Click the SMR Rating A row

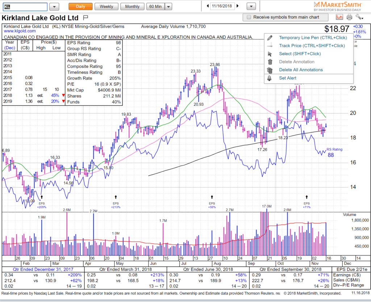pos(94,55)
